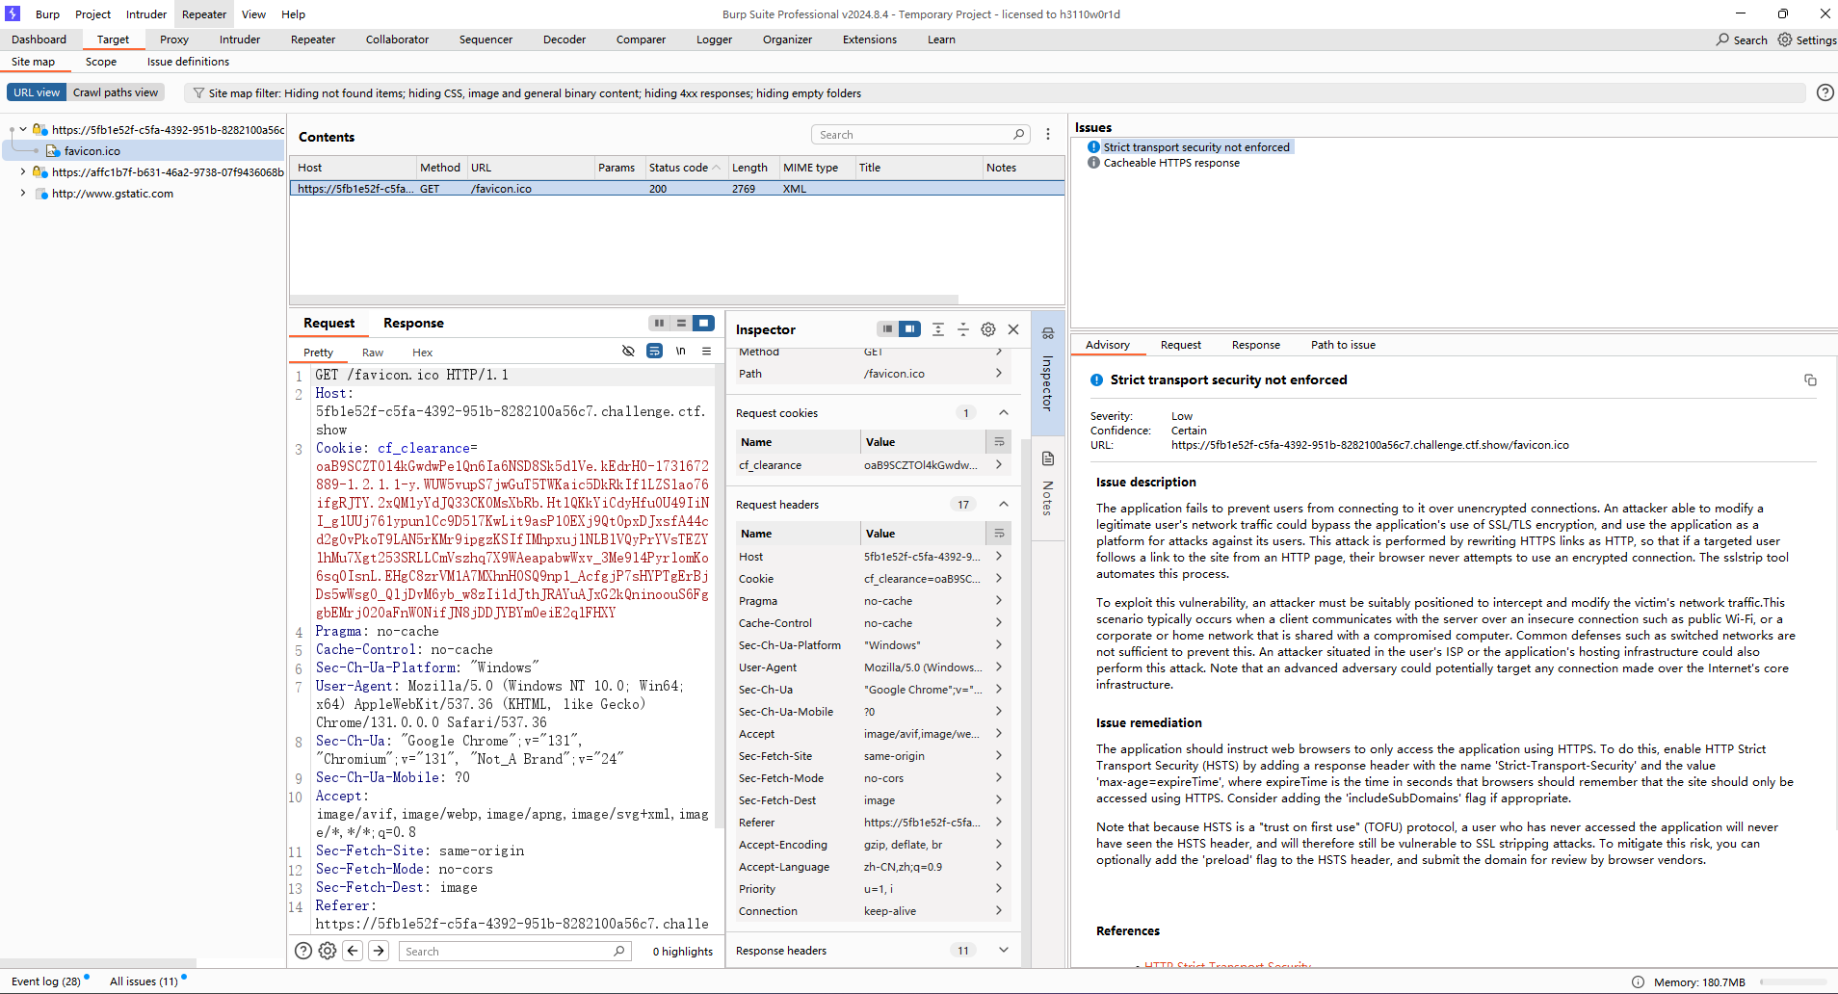Collapse the 5fb1e52f host tree node
Image resolution: width=1838 pixels, height=994 pixels.
[23, 129]
